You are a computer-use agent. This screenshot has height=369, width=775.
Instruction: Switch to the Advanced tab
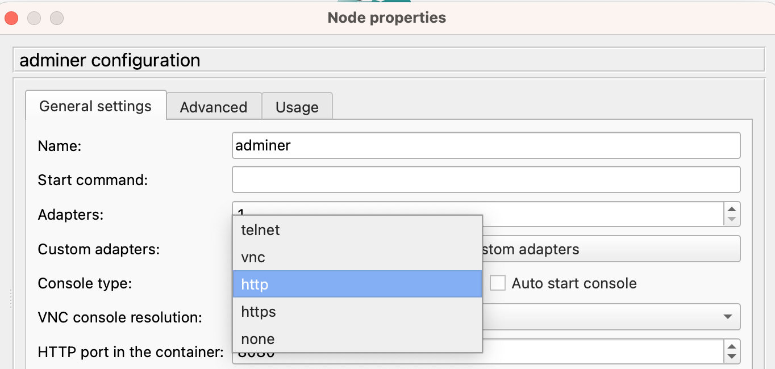click(x=213, y=107)
